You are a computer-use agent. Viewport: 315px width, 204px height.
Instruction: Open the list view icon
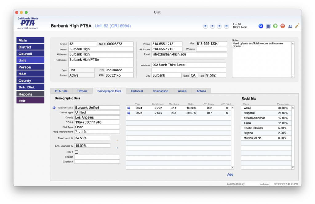click(x=268, y=26)
